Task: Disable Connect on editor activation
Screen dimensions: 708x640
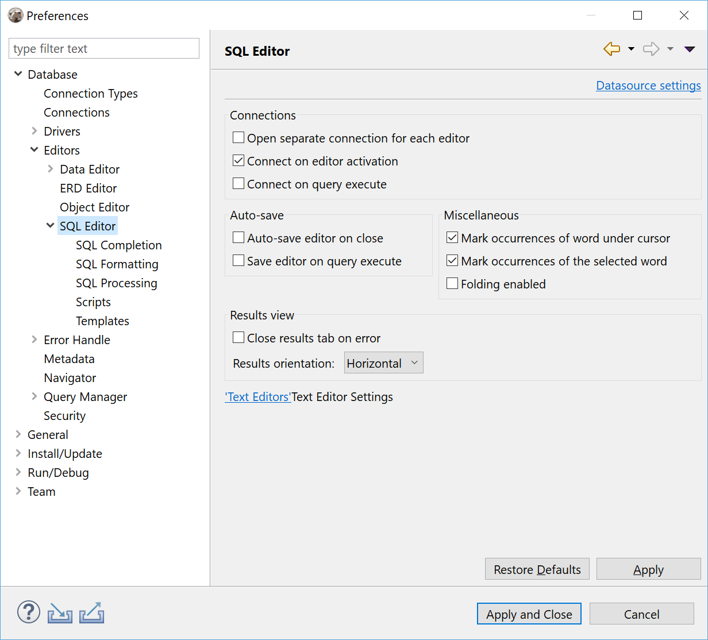Action: pyautogui.click(x=238, y=160)
